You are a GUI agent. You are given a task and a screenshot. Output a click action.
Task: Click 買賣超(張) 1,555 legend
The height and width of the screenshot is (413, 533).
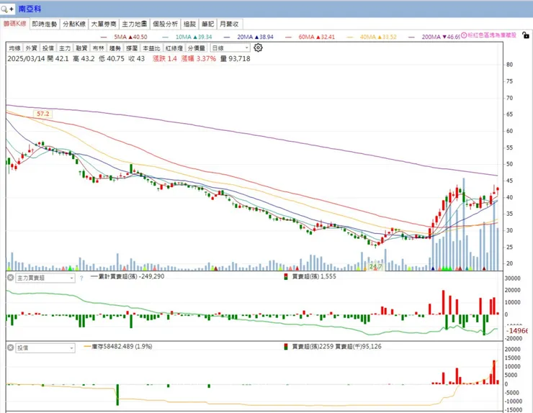pyautogui.click(x=310, y=276)
